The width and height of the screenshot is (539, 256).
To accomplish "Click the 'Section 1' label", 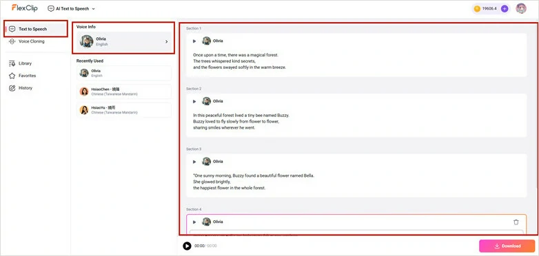I will pos(194,28).
